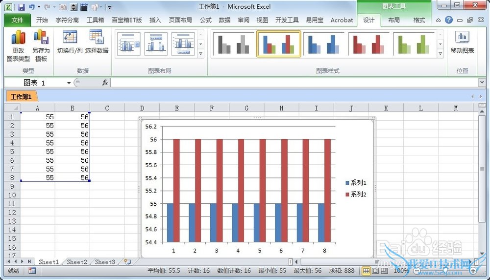Open the 开发工具 (Developer) tab

tap(287, 20)
